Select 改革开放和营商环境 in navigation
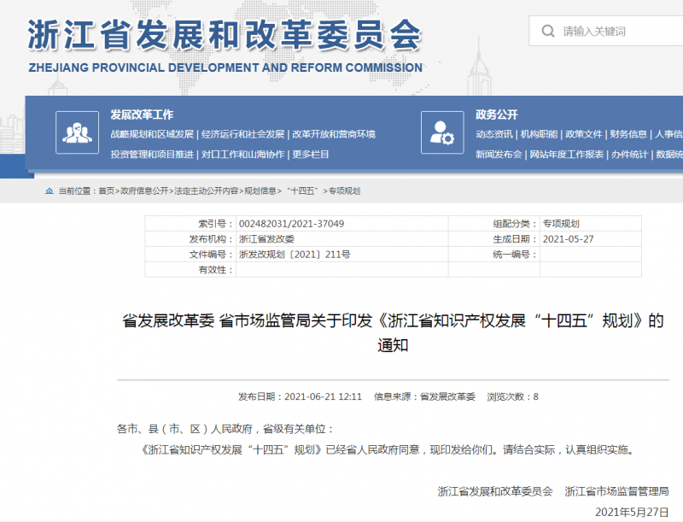The width and height of the screenshot is (683, 522). point(334,134)
